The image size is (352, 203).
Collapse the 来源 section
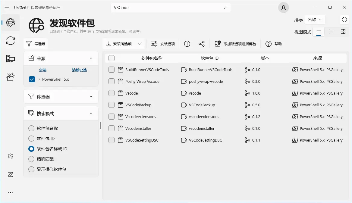point(91,58)
